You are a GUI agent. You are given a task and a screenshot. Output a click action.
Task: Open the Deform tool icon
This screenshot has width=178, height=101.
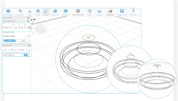[x=55, y=11]
